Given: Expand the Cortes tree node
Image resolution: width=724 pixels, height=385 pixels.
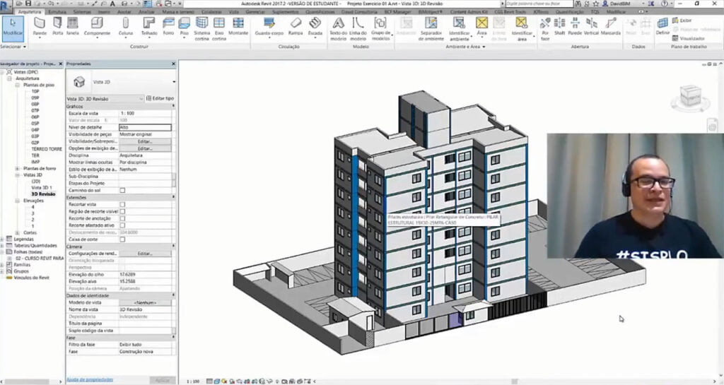Looking at the screenshot, I should coord(17,232).
